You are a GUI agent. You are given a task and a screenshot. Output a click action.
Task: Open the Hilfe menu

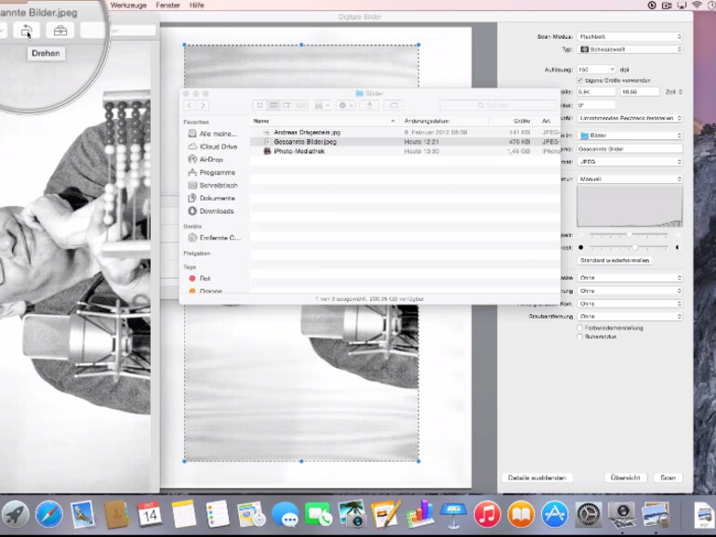click(196, 5)
